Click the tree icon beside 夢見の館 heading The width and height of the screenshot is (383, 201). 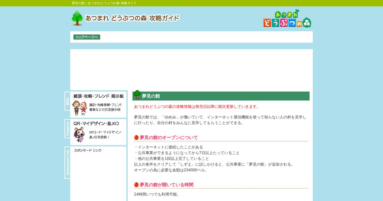(x=137, y=95)
